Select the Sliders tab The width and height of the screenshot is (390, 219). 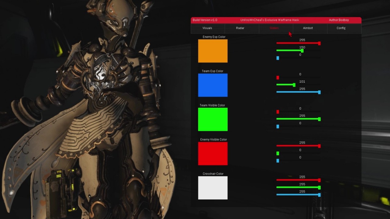(x=274, y=28)
